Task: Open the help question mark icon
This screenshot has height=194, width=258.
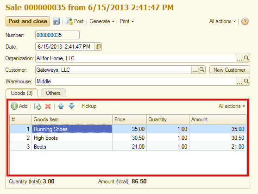Action: click(x=245, y=21)
